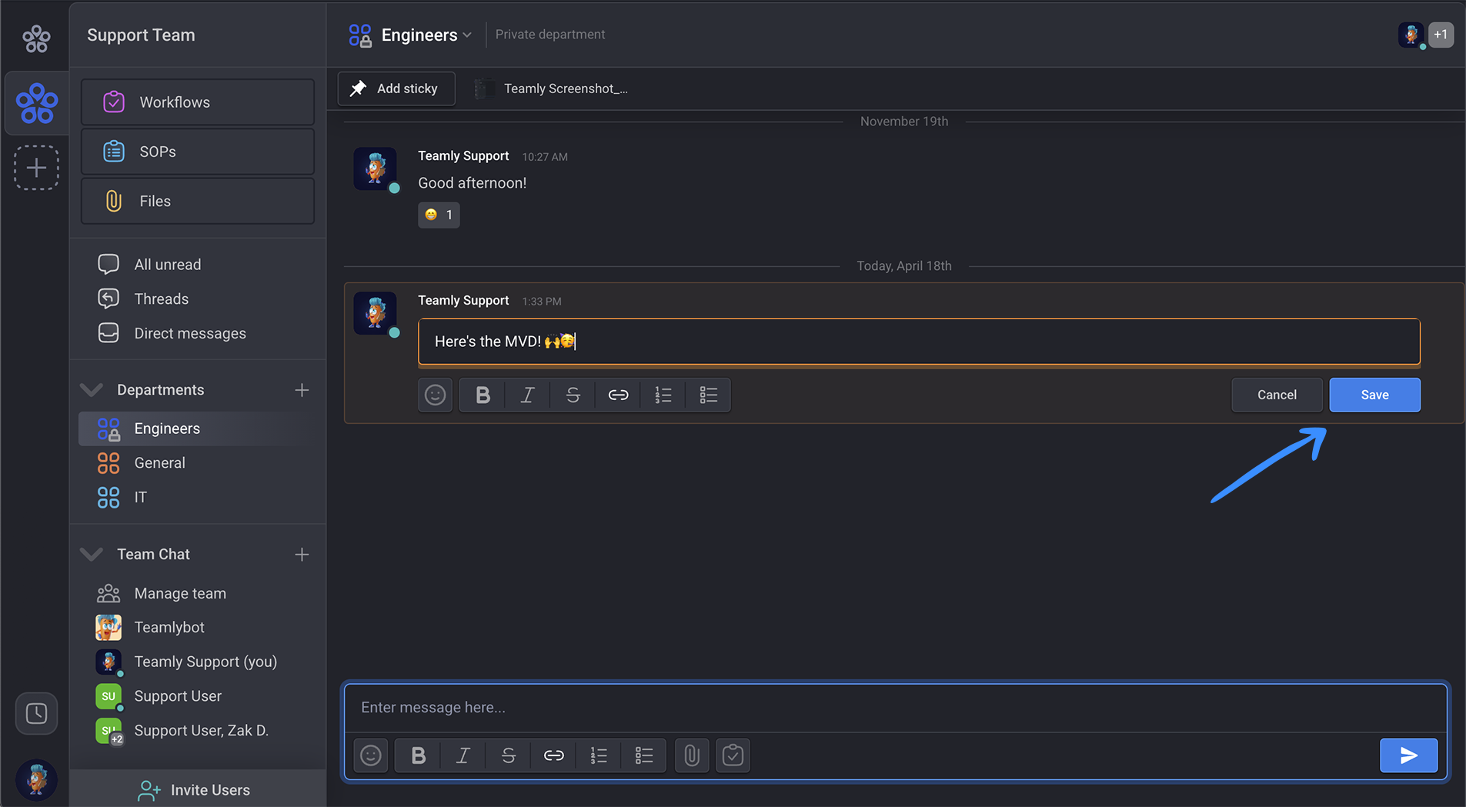The height and width of the screenshot is (807, 1466).
Task: Create a task with the clipboard check icon
Action: (733, 755)
